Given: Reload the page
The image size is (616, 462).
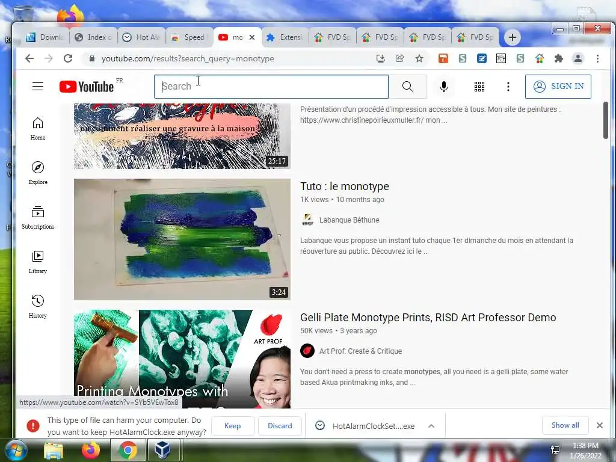Looking at the screenshot, I should 68,58.
